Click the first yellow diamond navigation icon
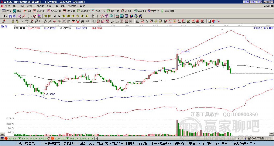Viewport: 274px width, 146px height. pyautogui.click(x=64, y=16)
